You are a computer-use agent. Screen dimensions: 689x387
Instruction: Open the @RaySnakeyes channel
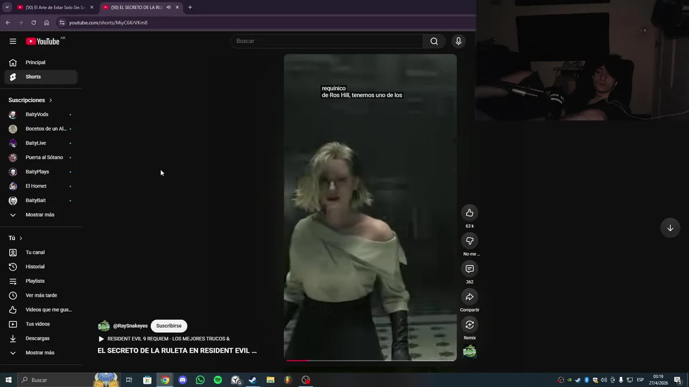tap(130, 326)
